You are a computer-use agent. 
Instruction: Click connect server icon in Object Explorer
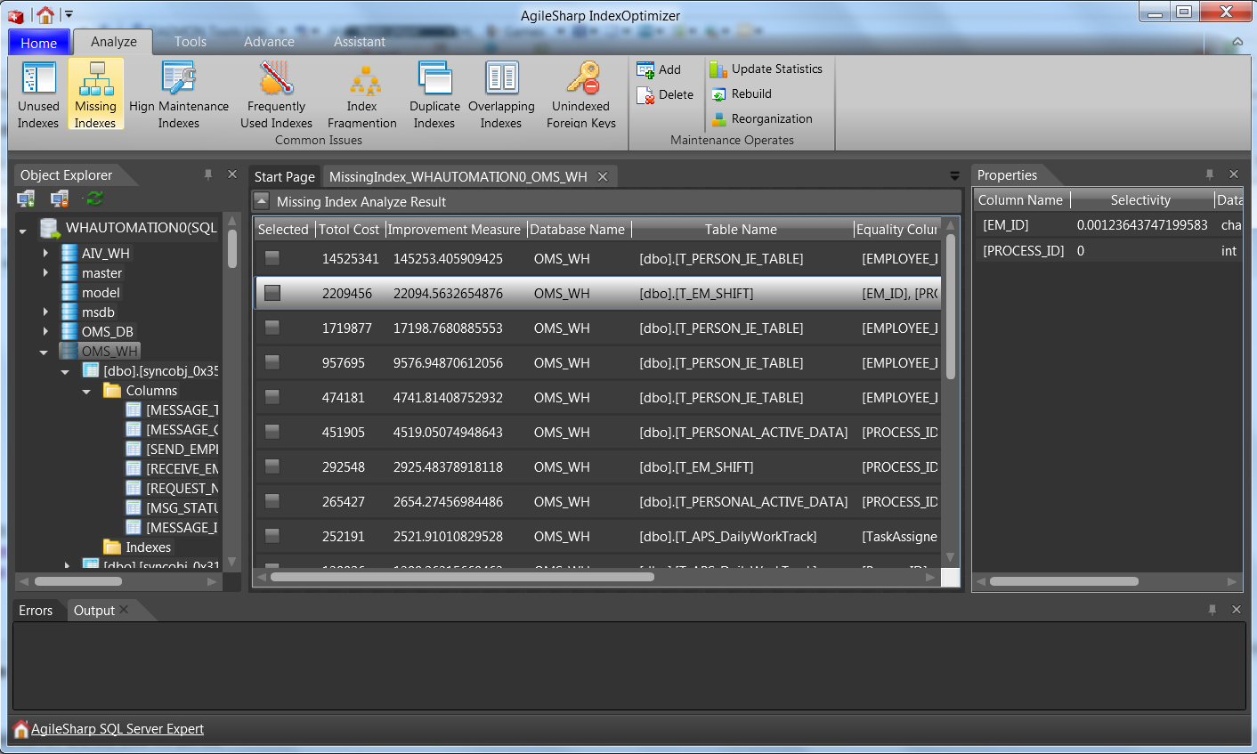pyautogui.click(x=26, y=199)
